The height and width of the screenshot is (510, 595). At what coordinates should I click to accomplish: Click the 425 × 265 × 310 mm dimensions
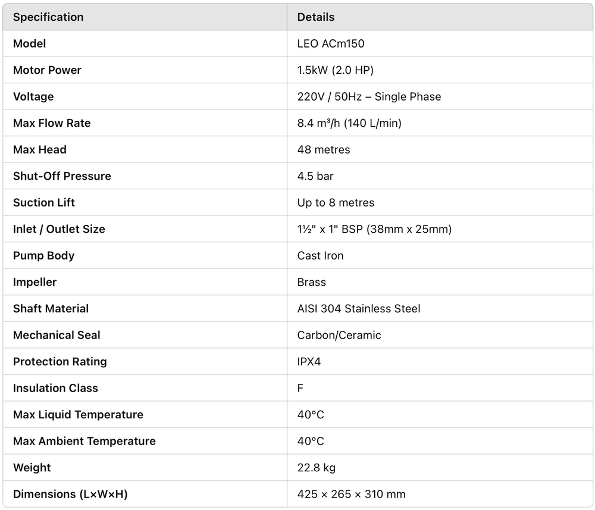351,494
